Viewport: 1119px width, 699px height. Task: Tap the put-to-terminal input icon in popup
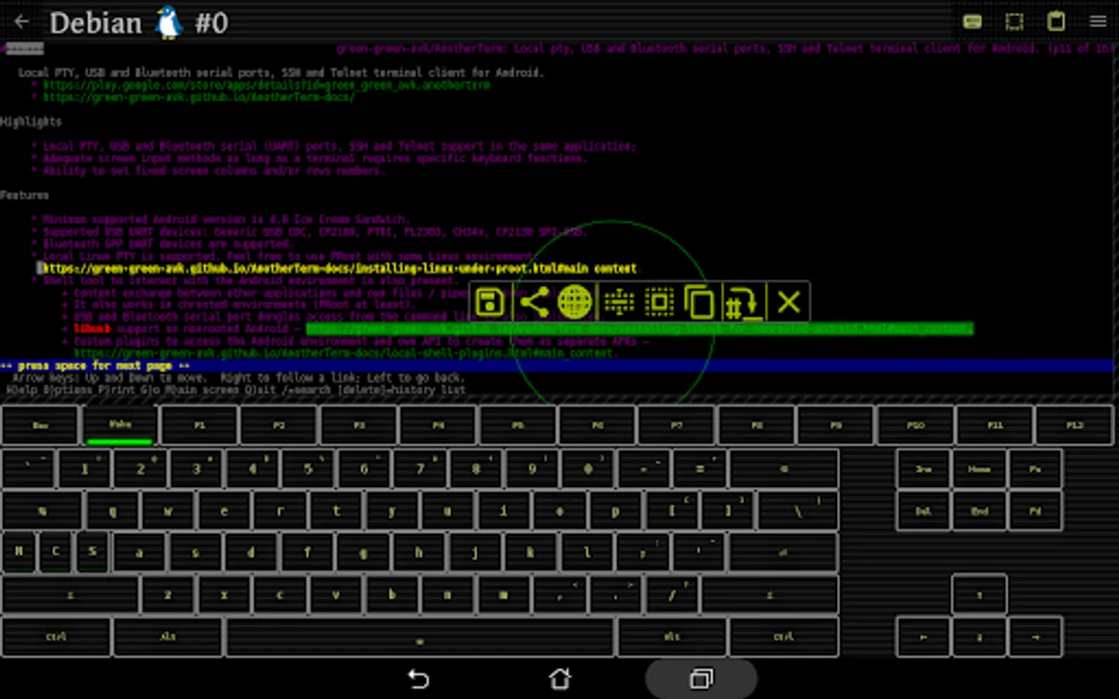pyautogui.click(x=743, y=302)
